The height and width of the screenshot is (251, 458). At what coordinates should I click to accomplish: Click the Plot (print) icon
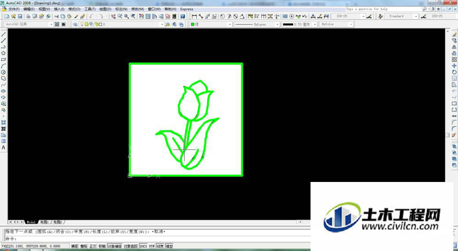pyautogui.click(x=28, y=16)
